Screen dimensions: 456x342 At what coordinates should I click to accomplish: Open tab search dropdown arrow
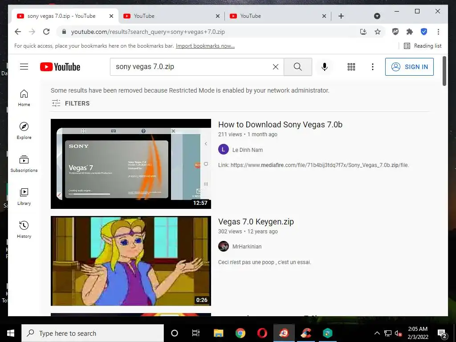pyautogui.click(x=377, y=16)
